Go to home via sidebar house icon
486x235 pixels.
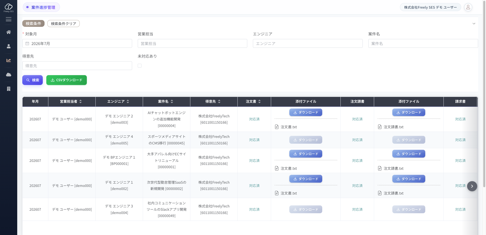(x=9, y=32)
